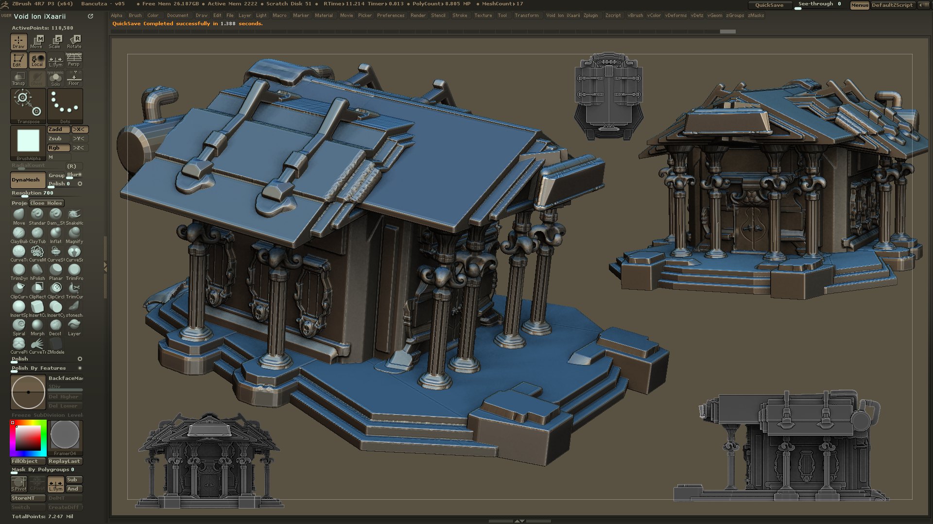Select the InsertSphere brush
933x524 pixels.
(x=19, y=307)
